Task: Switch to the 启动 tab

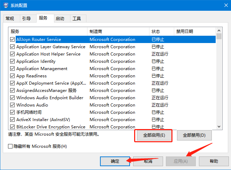Action: [x=60, y=19]
